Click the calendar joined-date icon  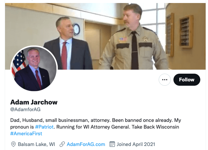tap(112, 144)
